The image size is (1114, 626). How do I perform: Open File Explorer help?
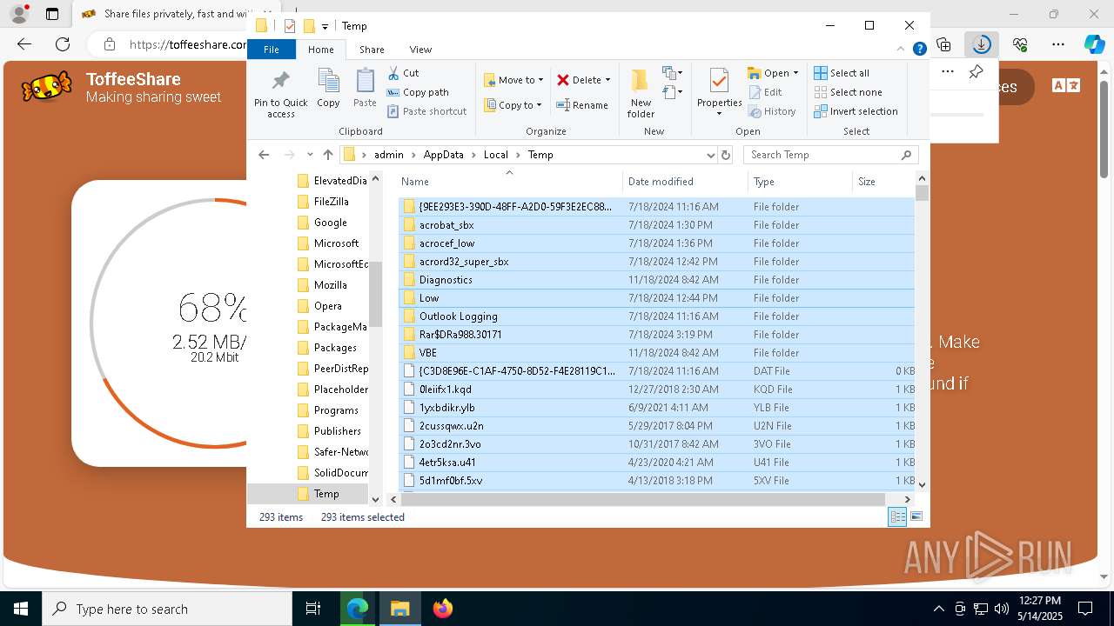click(919, 50)
